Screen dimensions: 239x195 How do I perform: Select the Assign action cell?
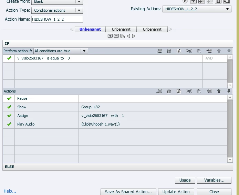(x=46, y=116)
